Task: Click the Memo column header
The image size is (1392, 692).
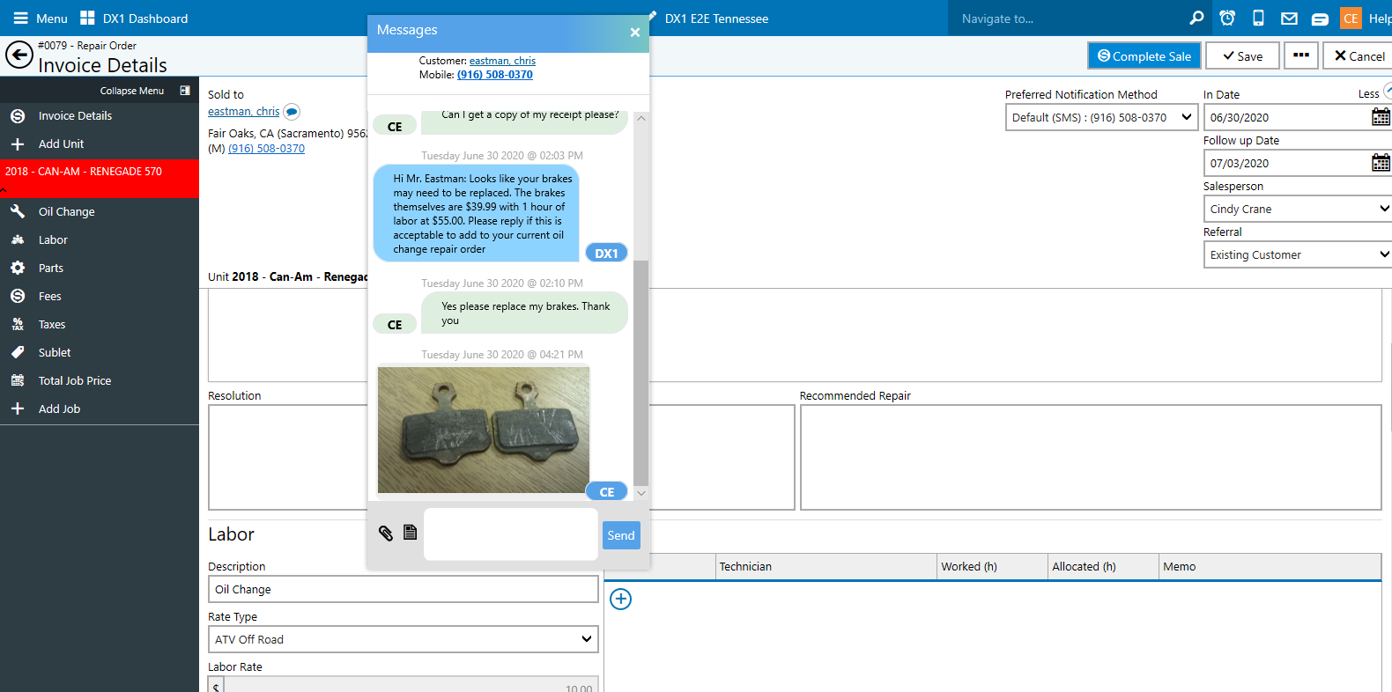Action: click(x=1270, y=567)
